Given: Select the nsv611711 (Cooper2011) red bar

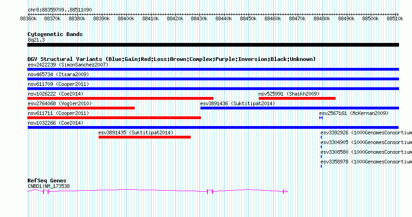Looking at the screenshot, I should point(114,118).
